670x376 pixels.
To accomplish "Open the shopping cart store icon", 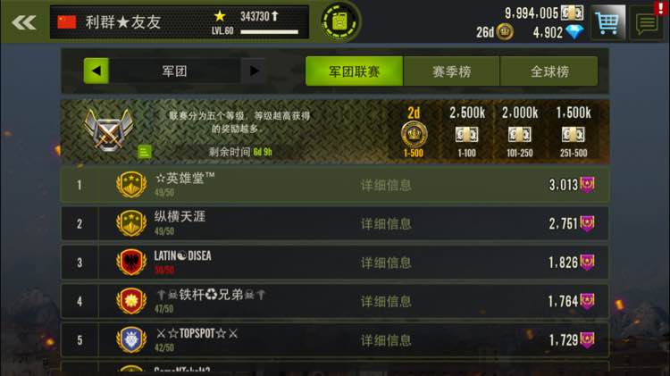I will [607, 22].
